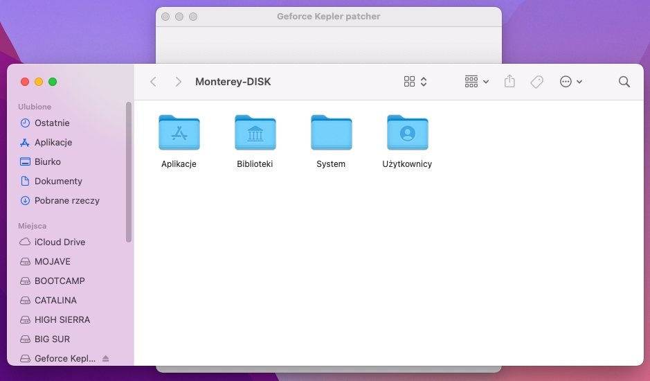This screenshot has height=381, width=650.
Task: Click the Monterey-DISK window title
Action: [x=233, y=82]
